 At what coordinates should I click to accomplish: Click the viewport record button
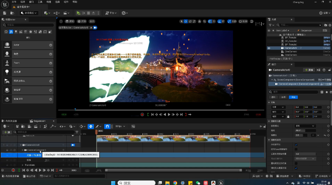(142, 114)
